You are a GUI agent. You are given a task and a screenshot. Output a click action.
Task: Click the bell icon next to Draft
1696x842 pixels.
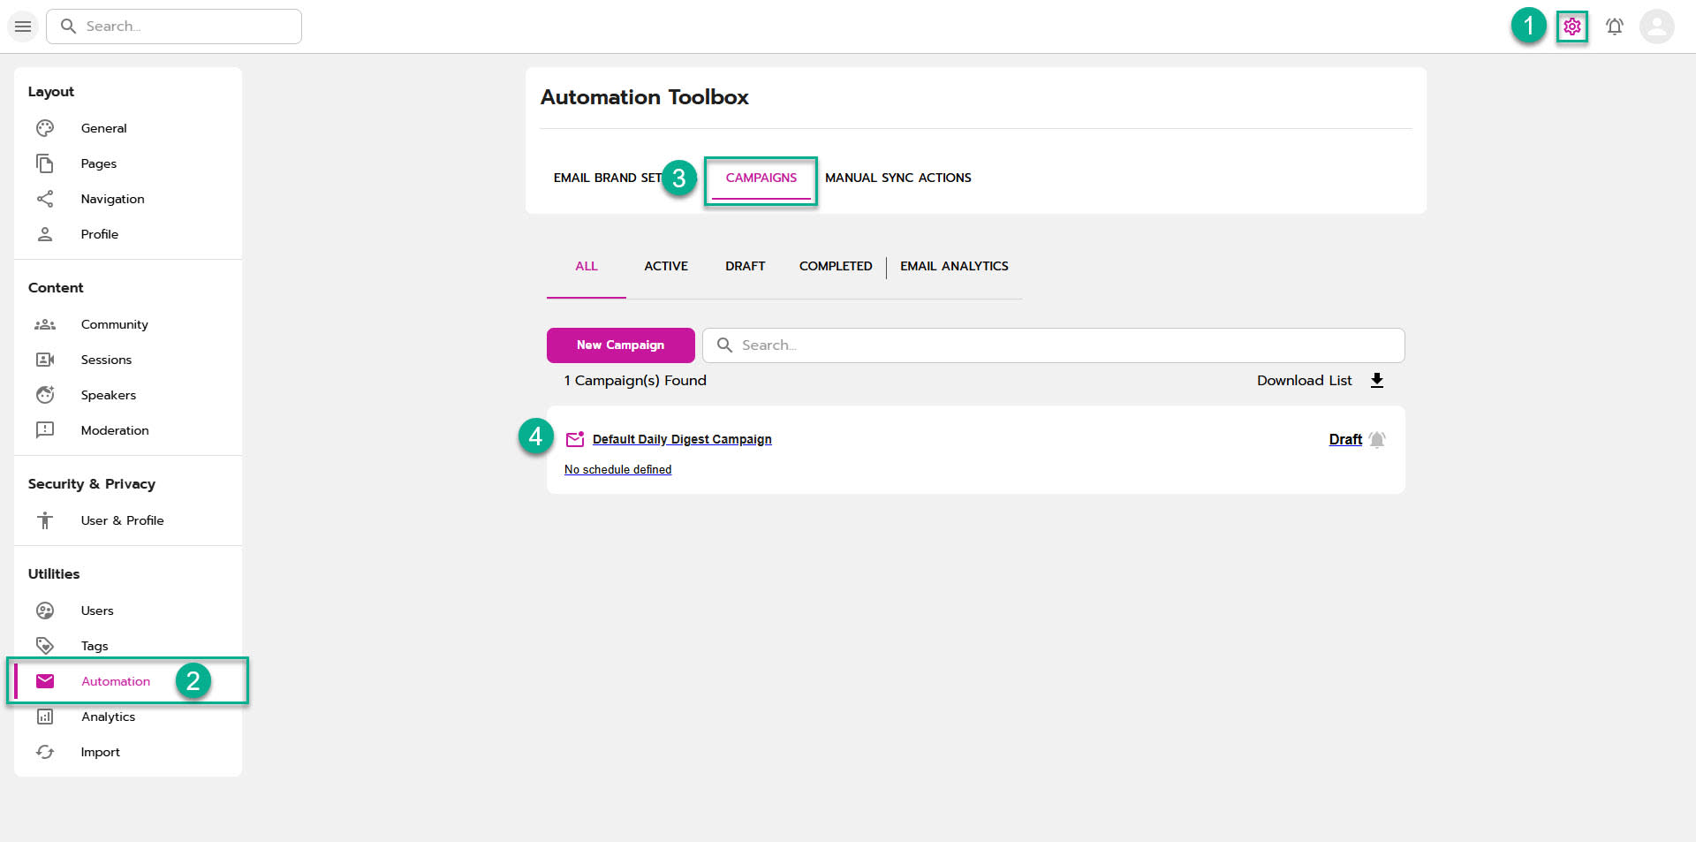1377,439
